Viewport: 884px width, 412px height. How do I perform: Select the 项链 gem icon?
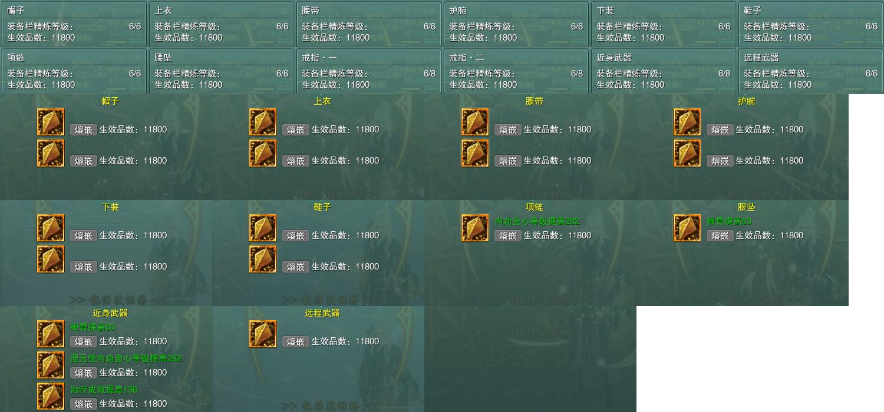475,228
